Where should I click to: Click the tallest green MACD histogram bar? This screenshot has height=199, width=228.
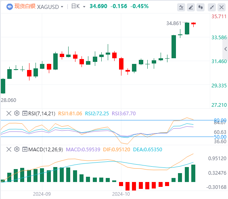point(193,173)
